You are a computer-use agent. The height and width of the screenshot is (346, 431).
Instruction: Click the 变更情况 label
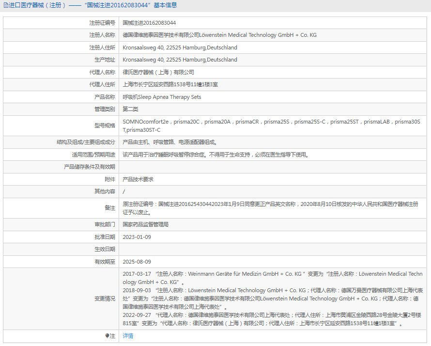105,299
